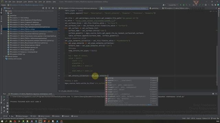Click the pin tab icon in Run panel
The image size is (220, 123).
coord(4,111)
